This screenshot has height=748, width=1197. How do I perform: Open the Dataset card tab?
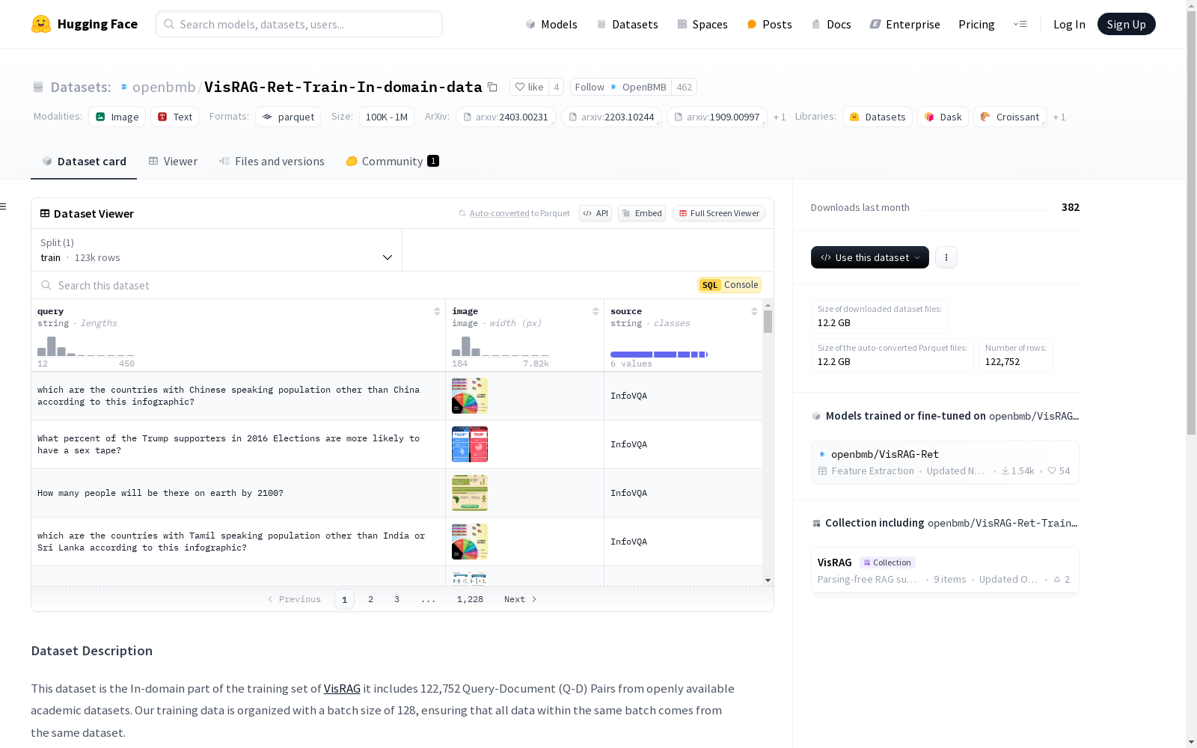click(84, 161)
